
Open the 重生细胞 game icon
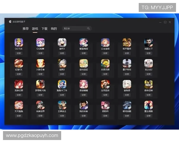149,105
